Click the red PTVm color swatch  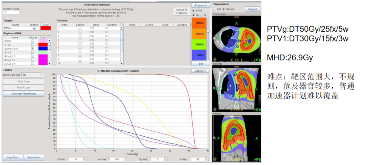point(45,28)
